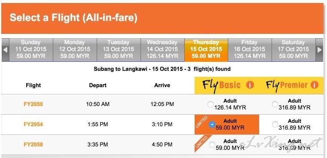
Task: Switch to Saturday 17 Oct 2015 tab
Action: [293, 50]
